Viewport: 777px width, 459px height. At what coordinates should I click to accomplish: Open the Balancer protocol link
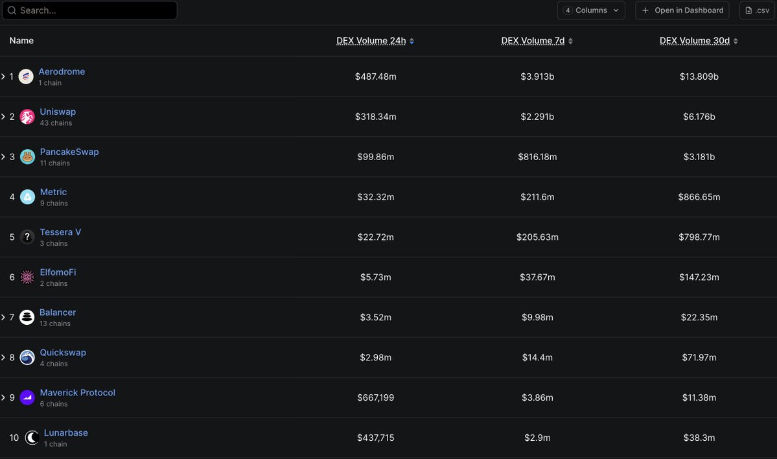(x=58, y=312)
